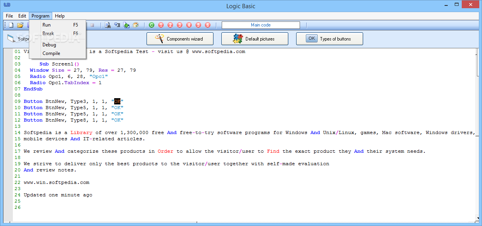Screen dimensions: 482x226
Task: Choose Run from the Program menu
Action: pyautogui.click(x=58, y=25)
